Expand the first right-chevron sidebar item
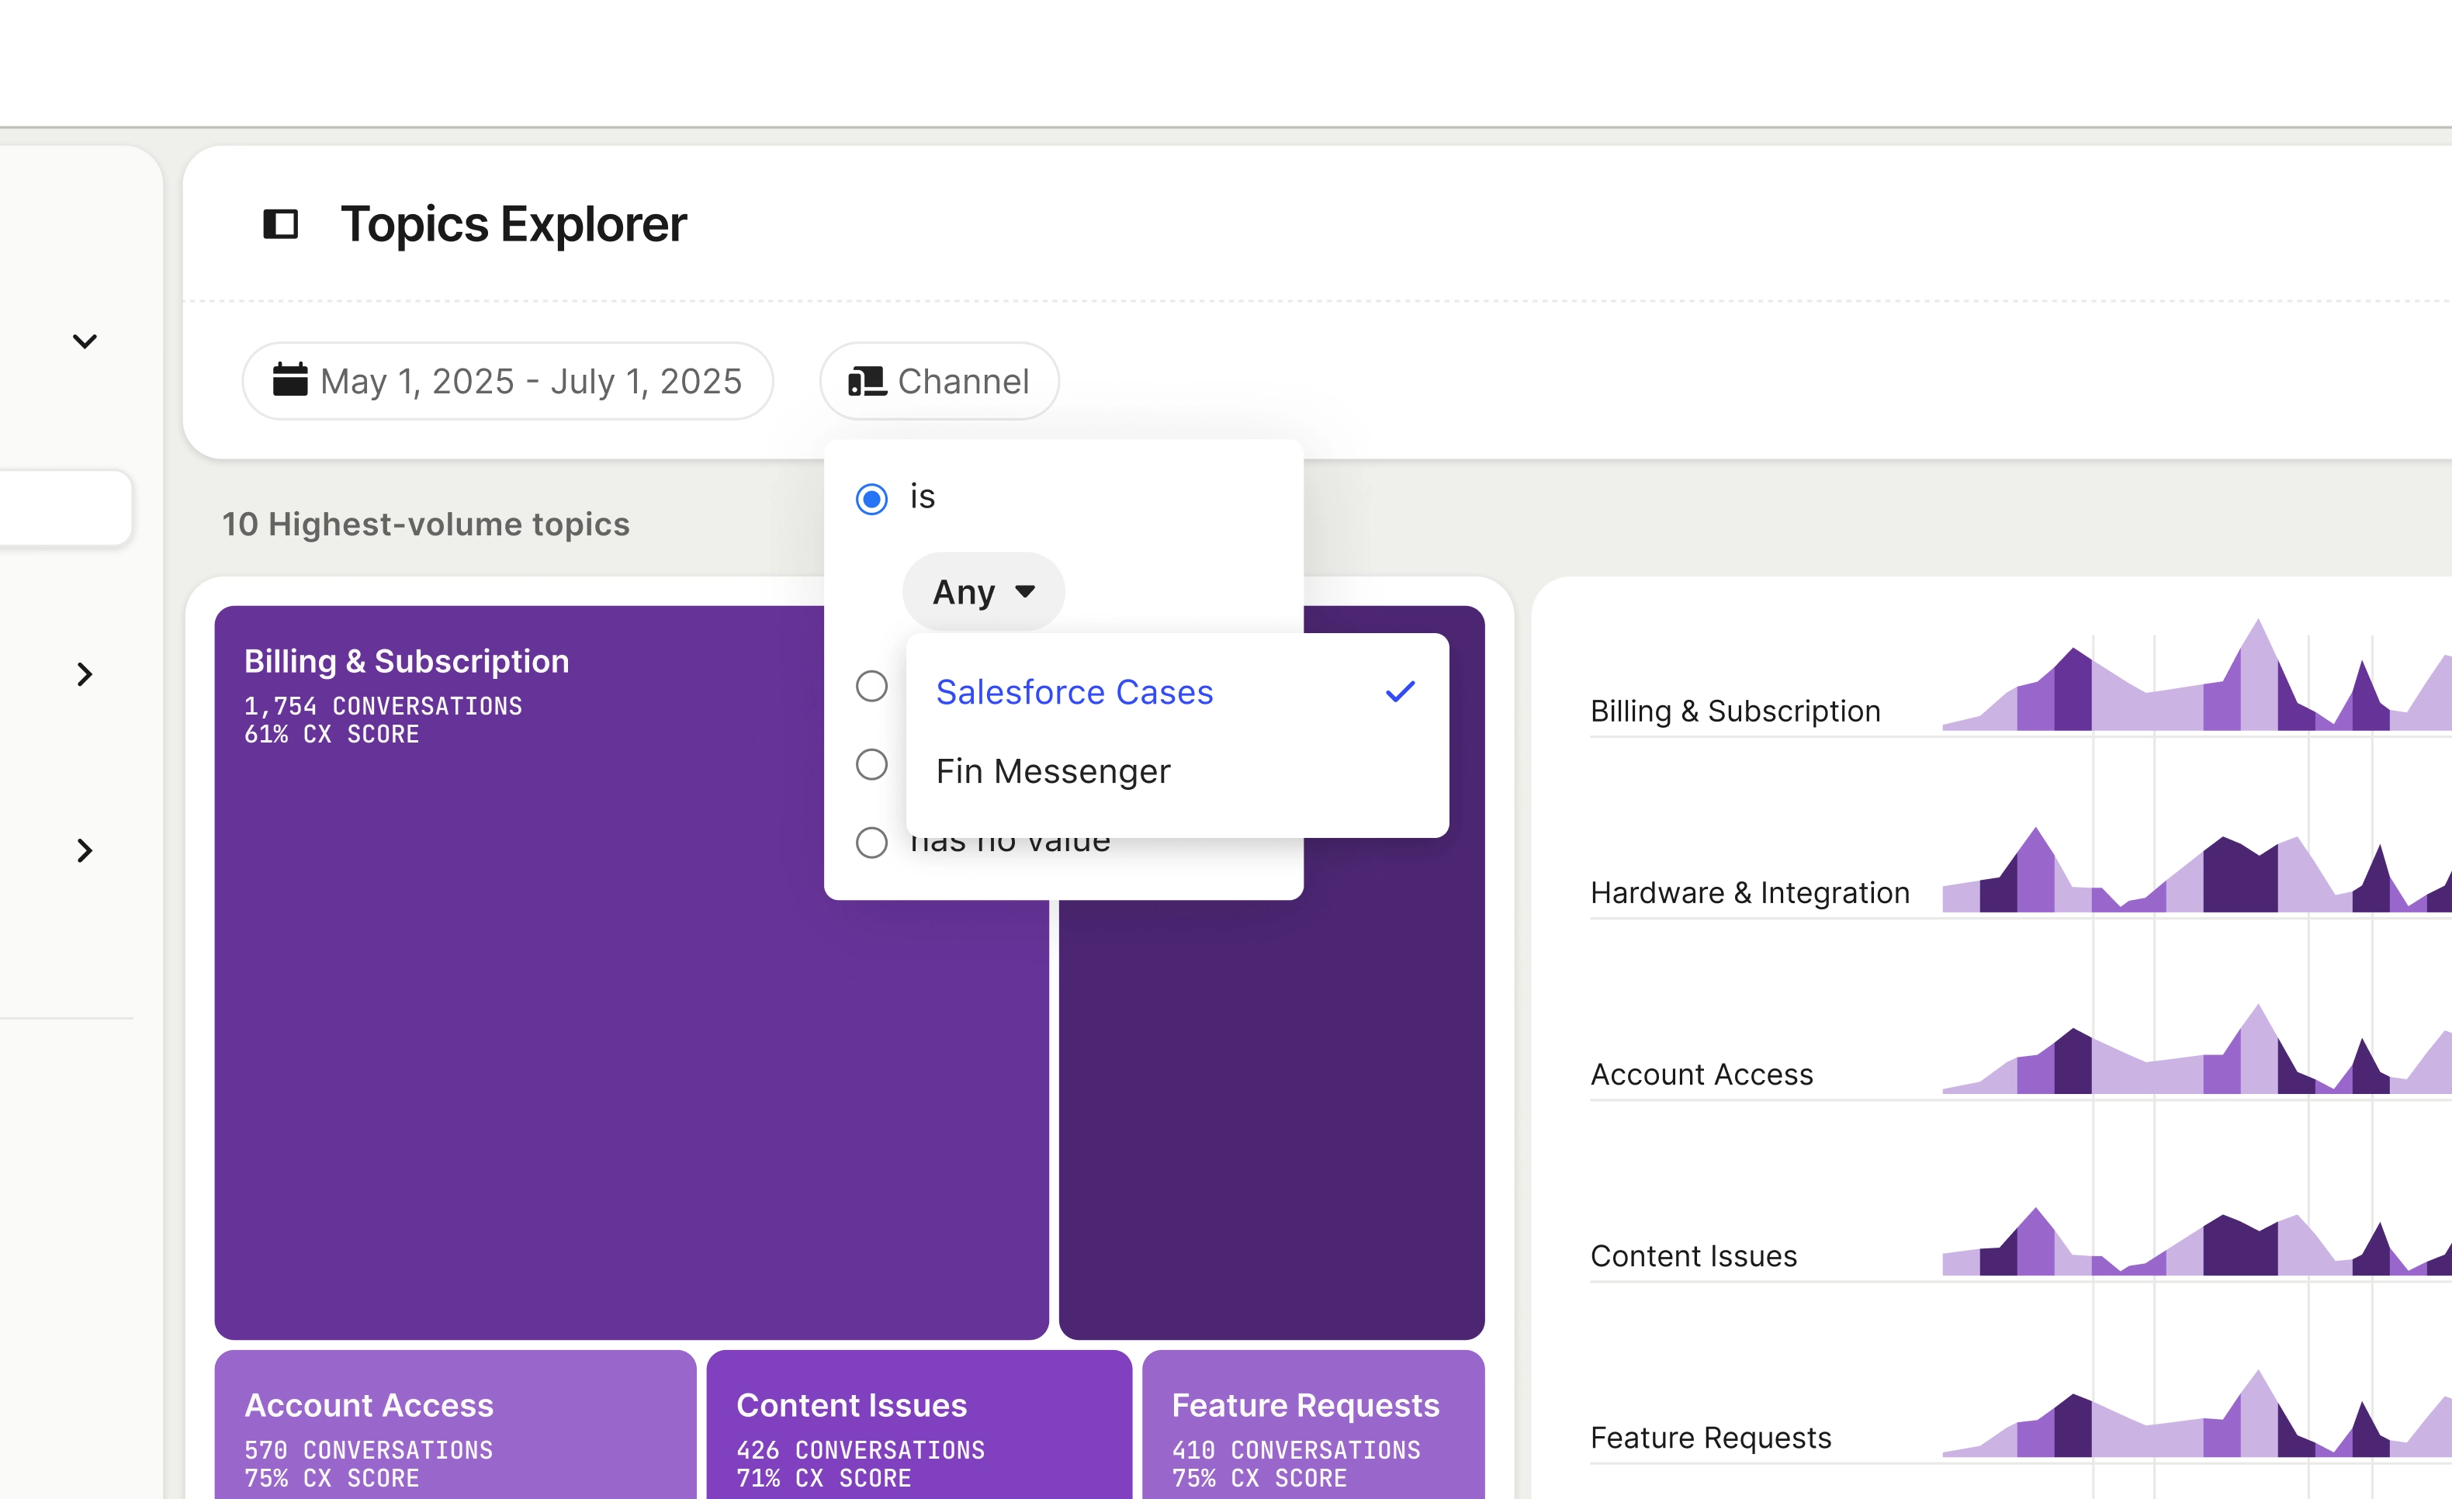Viewport: 2452px width, 1499px height. [x=85, y=675]
